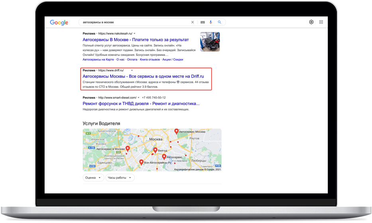Click the Google logo
The width and height of the screenshot is (372, 223).
click(x=59, y=23)
